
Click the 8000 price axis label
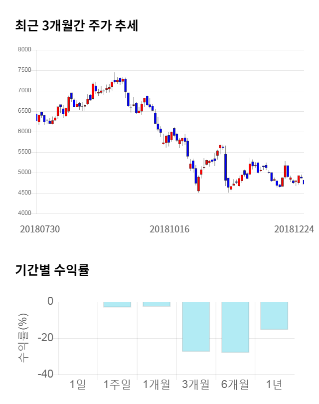(x=24, y=50)
